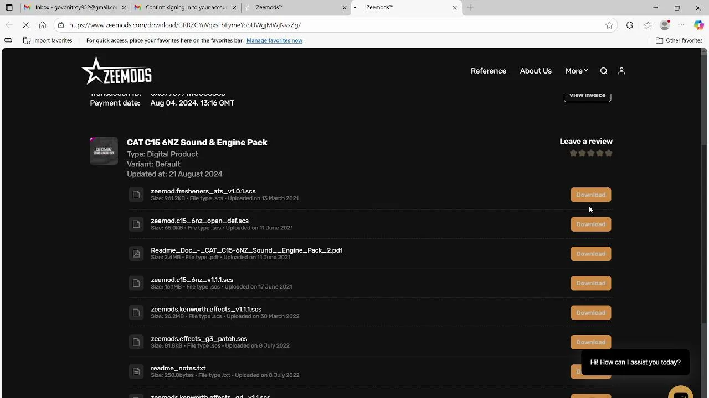Open Zeemods account user icon

click(x=621, y=71)
